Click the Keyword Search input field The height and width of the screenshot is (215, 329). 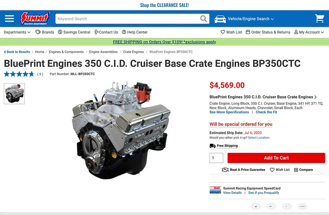pyautogui.click(x=128, y=19)
